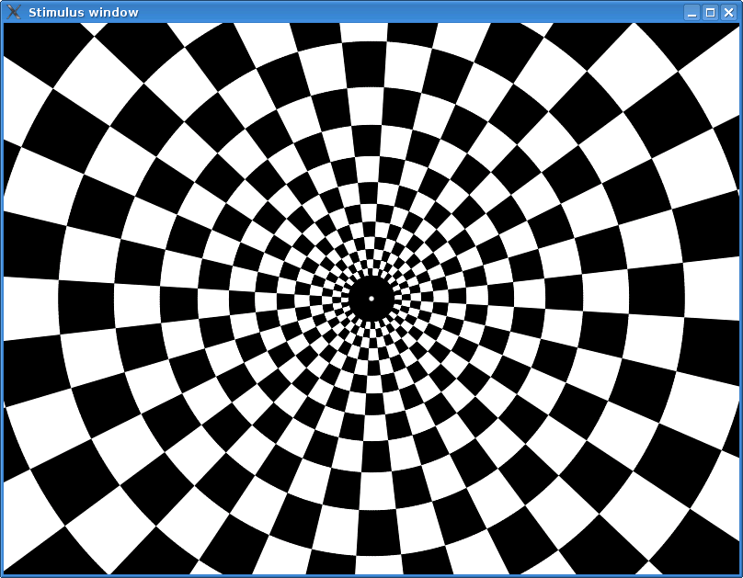Click the X11 icon in the title bar
This screenshot has width=743, height=578.
coord(14,12)
